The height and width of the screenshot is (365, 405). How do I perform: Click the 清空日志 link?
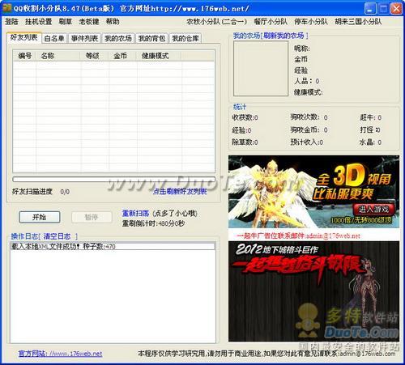point(57,236)
